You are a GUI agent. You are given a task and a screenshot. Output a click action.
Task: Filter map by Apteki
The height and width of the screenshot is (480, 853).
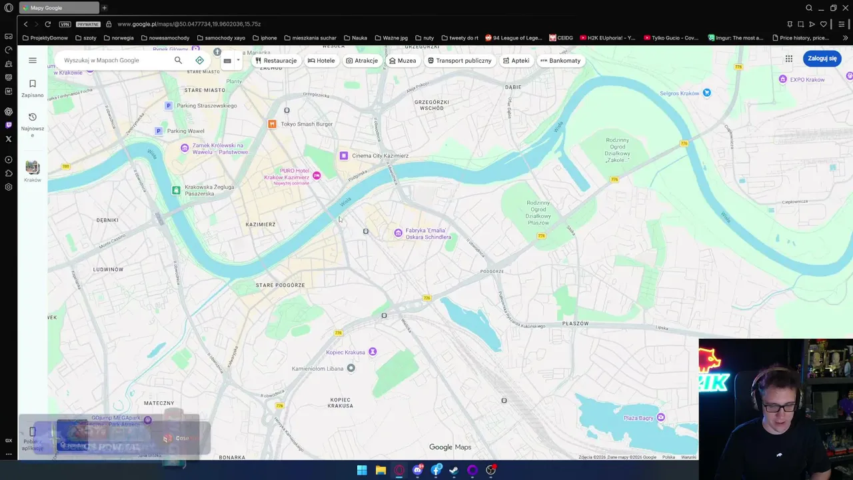pyautogui.click(x=516, y=61)
